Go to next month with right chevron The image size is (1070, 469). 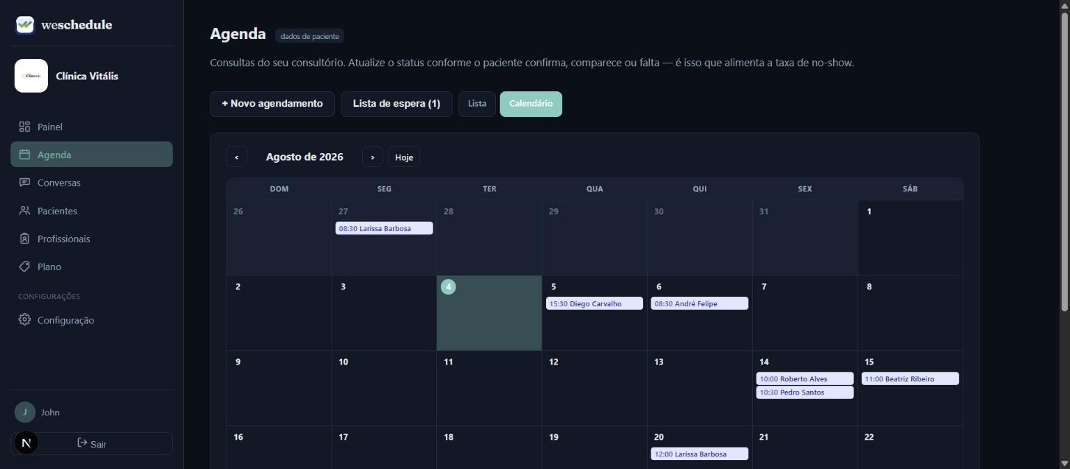pos(372,157)
